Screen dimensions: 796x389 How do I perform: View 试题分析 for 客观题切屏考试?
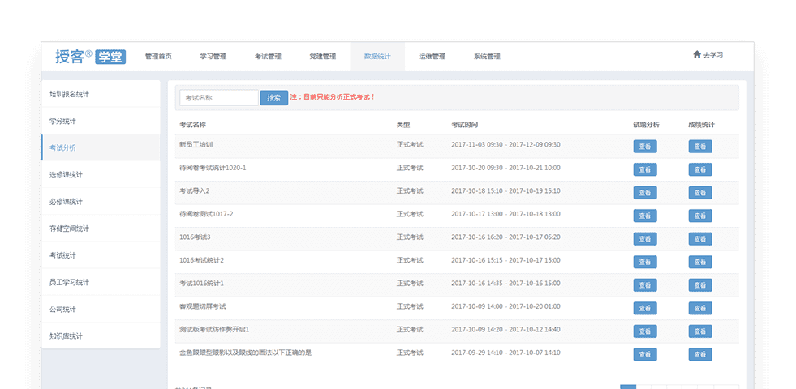[x=645, y=308]
